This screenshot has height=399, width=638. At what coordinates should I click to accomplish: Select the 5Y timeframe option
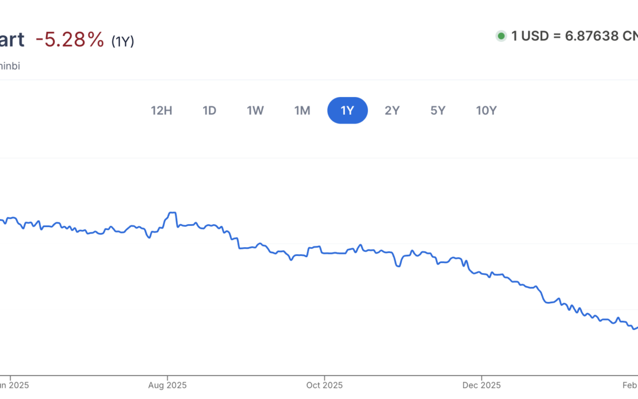point(438,110)
